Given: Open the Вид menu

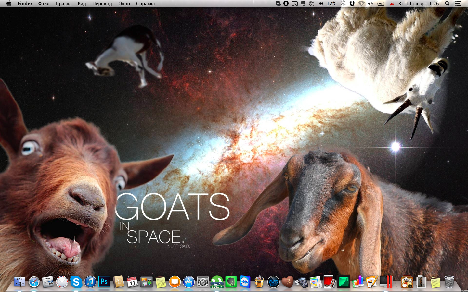Looking at the screenshot, I should [x=82, y=4].
